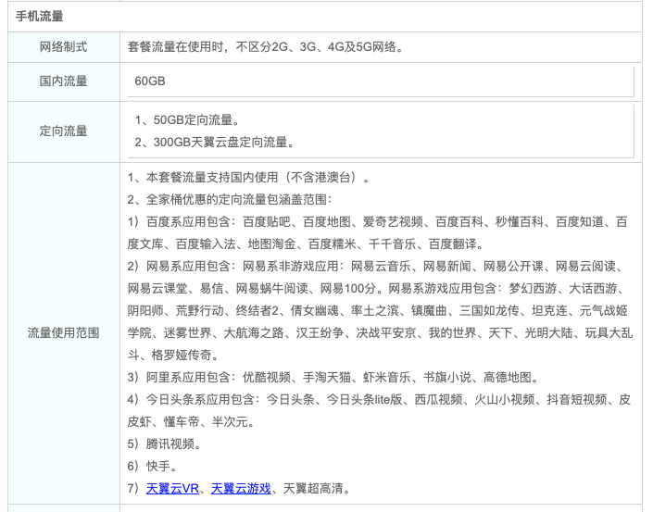Click the text '天翼超高清'
653x512 pixels.
313,488
